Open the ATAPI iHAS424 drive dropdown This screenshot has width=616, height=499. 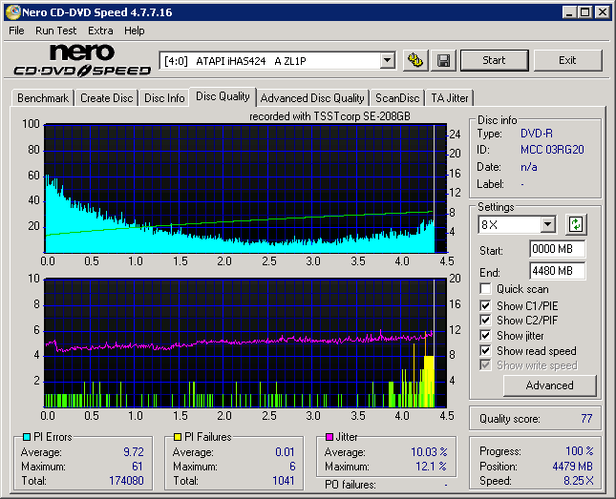pyautogui.click(x=386, y=60)
